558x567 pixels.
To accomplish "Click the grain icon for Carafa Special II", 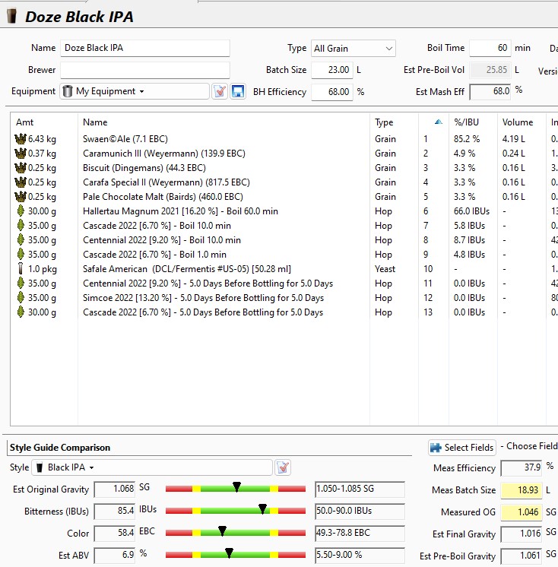I will pos(20,182).
